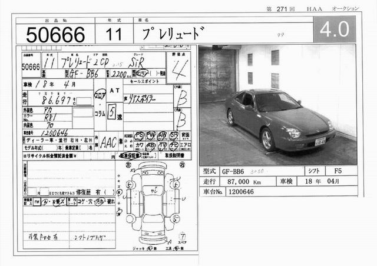Viewport: 377px width, 266px height.
Task: Click the color code R81
Action: pos(51,117)
